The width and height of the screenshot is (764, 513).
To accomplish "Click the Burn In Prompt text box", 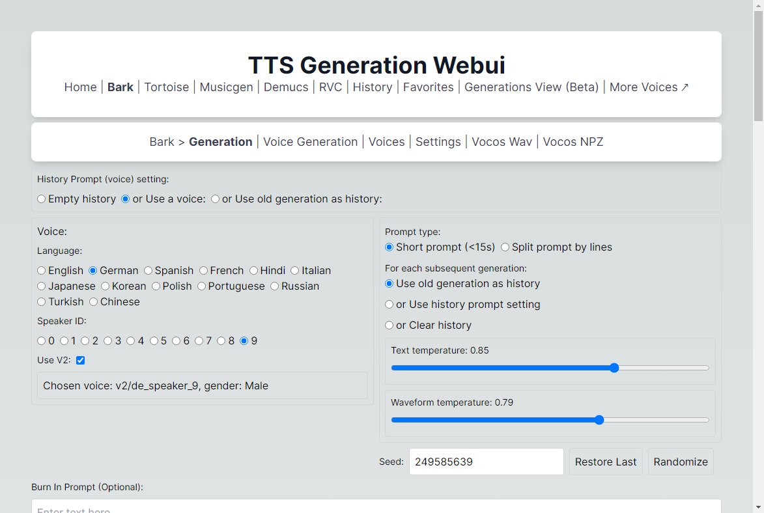I will click(376, 506).
